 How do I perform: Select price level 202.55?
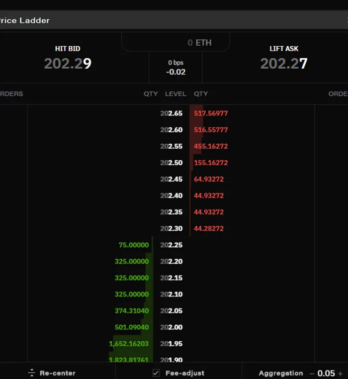pyautogui.click(x=172, y=146)
